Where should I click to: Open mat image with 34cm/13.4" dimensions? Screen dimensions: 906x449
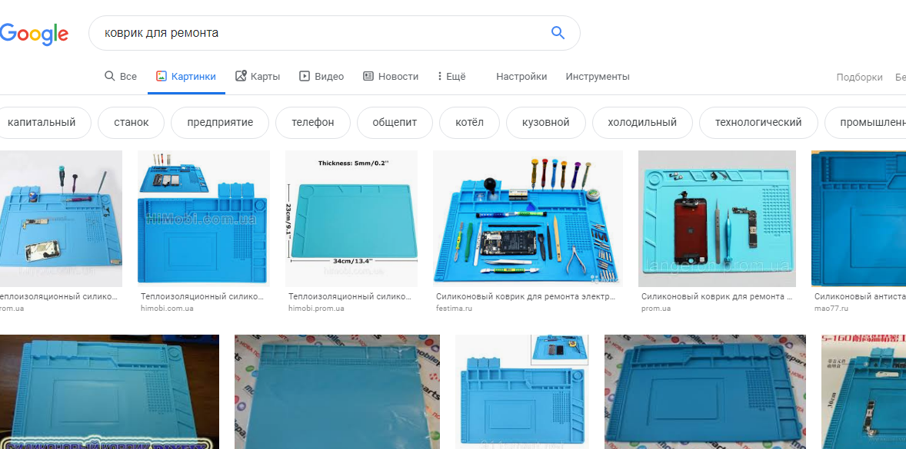click(351, 219)
